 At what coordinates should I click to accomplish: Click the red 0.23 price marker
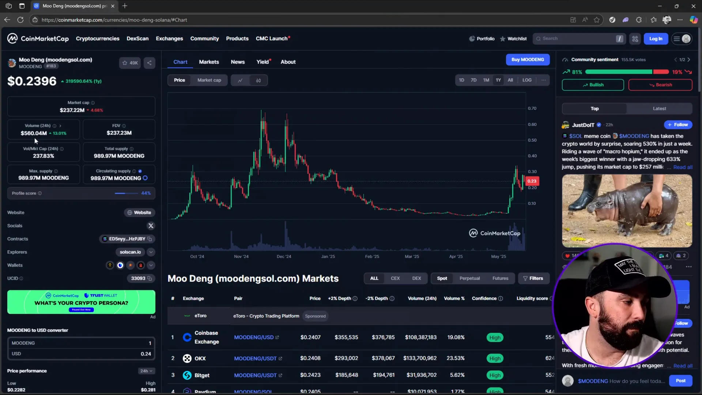(532, 181)
